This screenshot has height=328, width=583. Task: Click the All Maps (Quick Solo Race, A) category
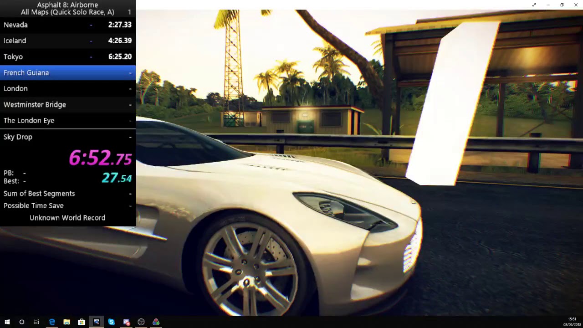(67, 12)
